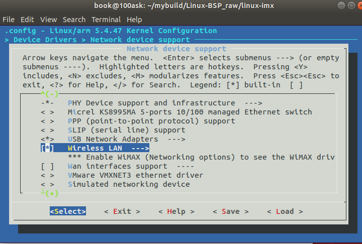The height and width of the screenshot is (244, 362).
Task: Close the terminal window
Action: (360, 6)
